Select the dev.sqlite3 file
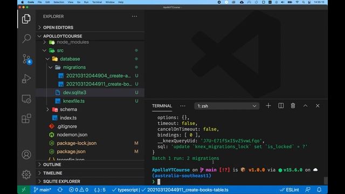 (90, 93)
